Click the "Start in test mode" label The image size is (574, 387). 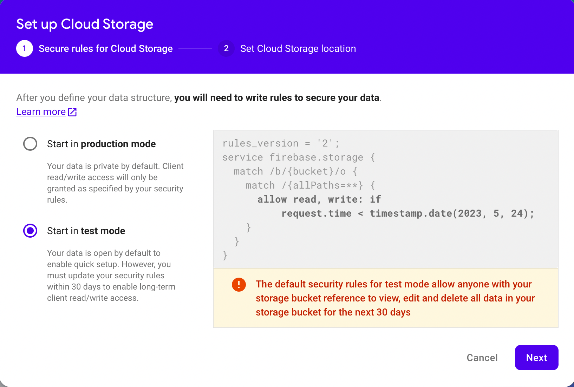click(x=86, y=231)
